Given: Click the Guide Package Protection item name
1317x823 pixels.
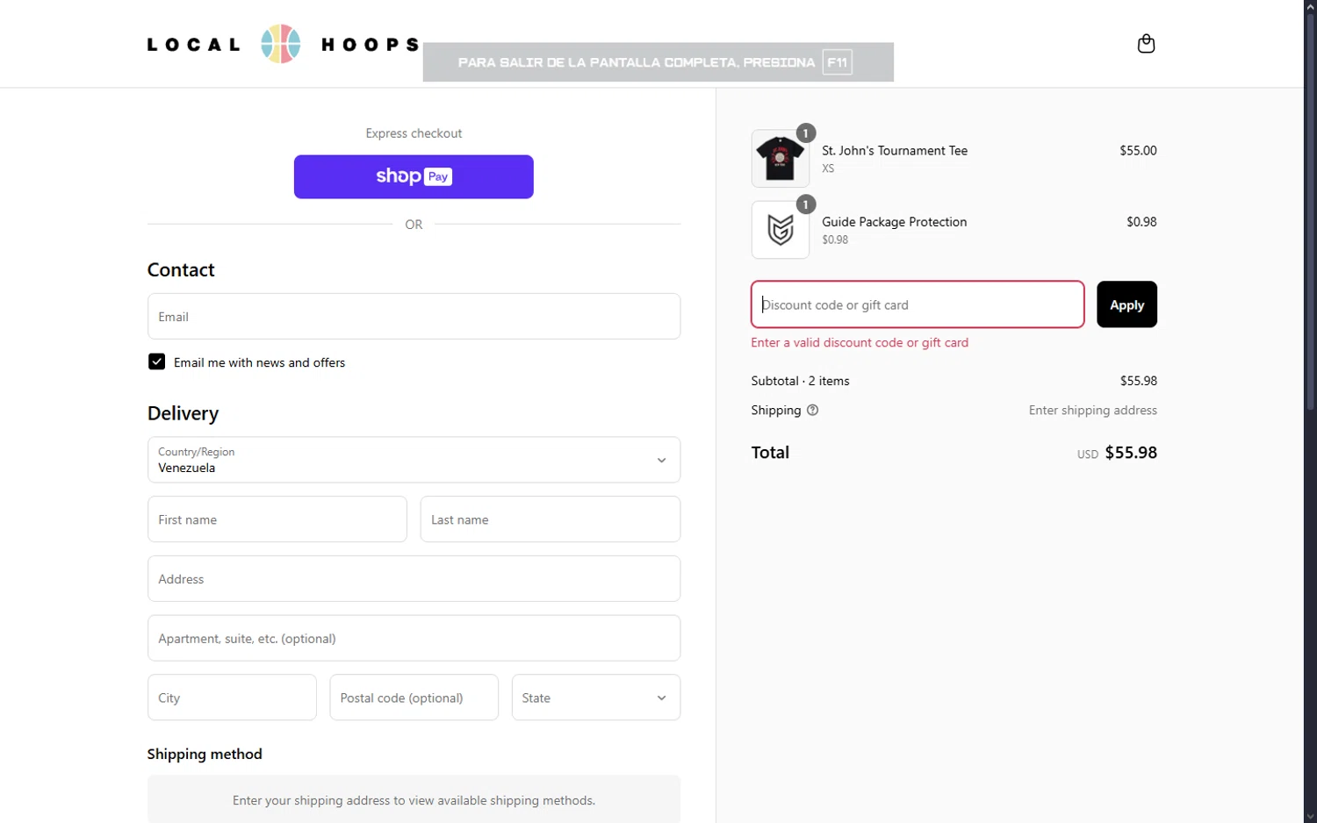Looking at the screenshot, I should click(894, 222).
